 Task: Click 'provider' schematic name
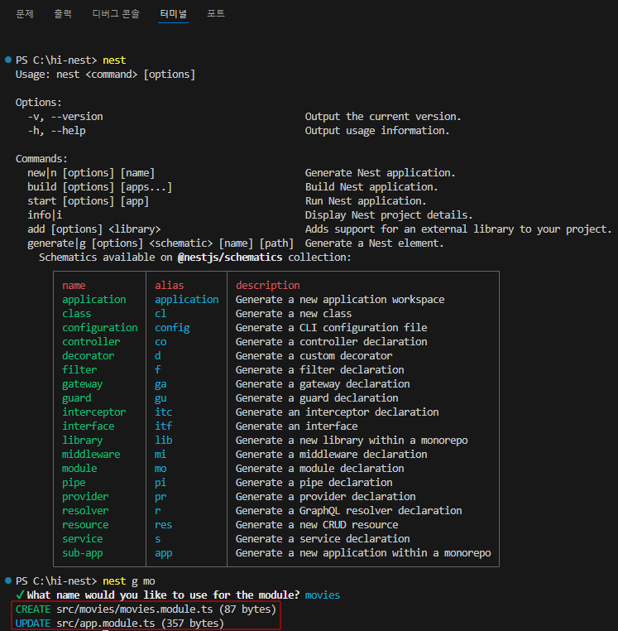coord(85,497)
